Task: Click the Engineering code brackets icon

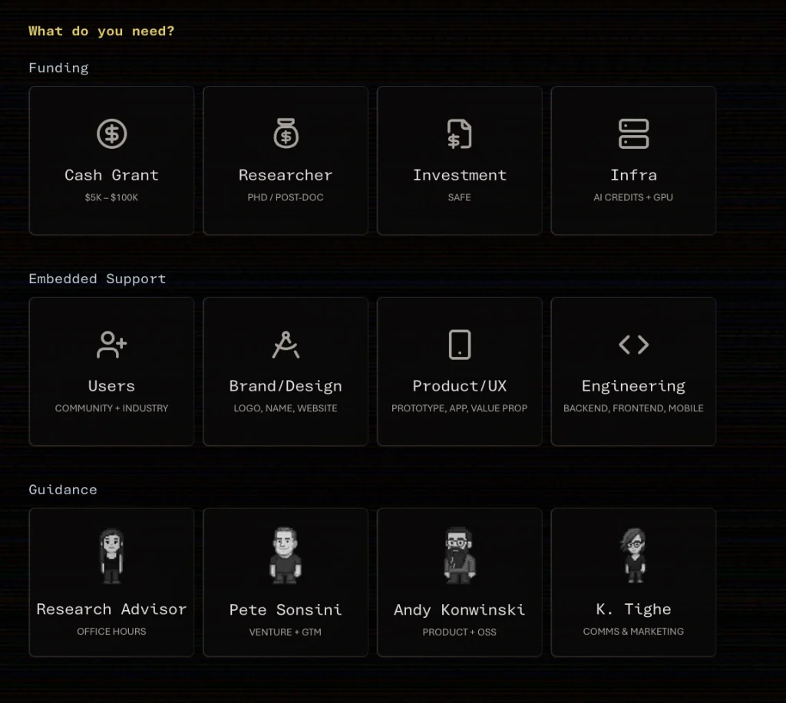Action: pyautogui.click(x=633, y=345)
